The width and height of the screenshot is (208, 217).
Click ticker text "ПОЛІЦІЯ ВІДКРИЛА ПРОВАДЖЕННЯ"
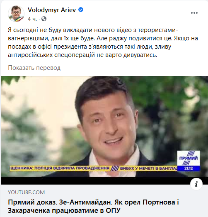(x=72, y=168)
